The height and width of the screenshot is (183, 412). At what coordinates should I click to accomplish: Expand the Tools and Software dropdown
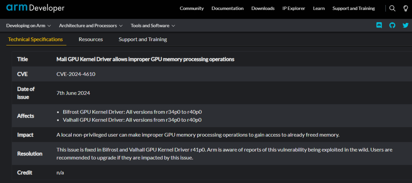[153, 26]
